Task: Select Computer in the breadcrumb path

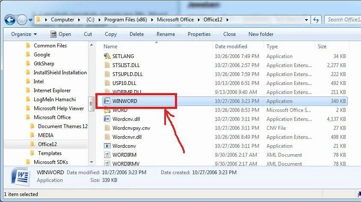Action: 62,20
